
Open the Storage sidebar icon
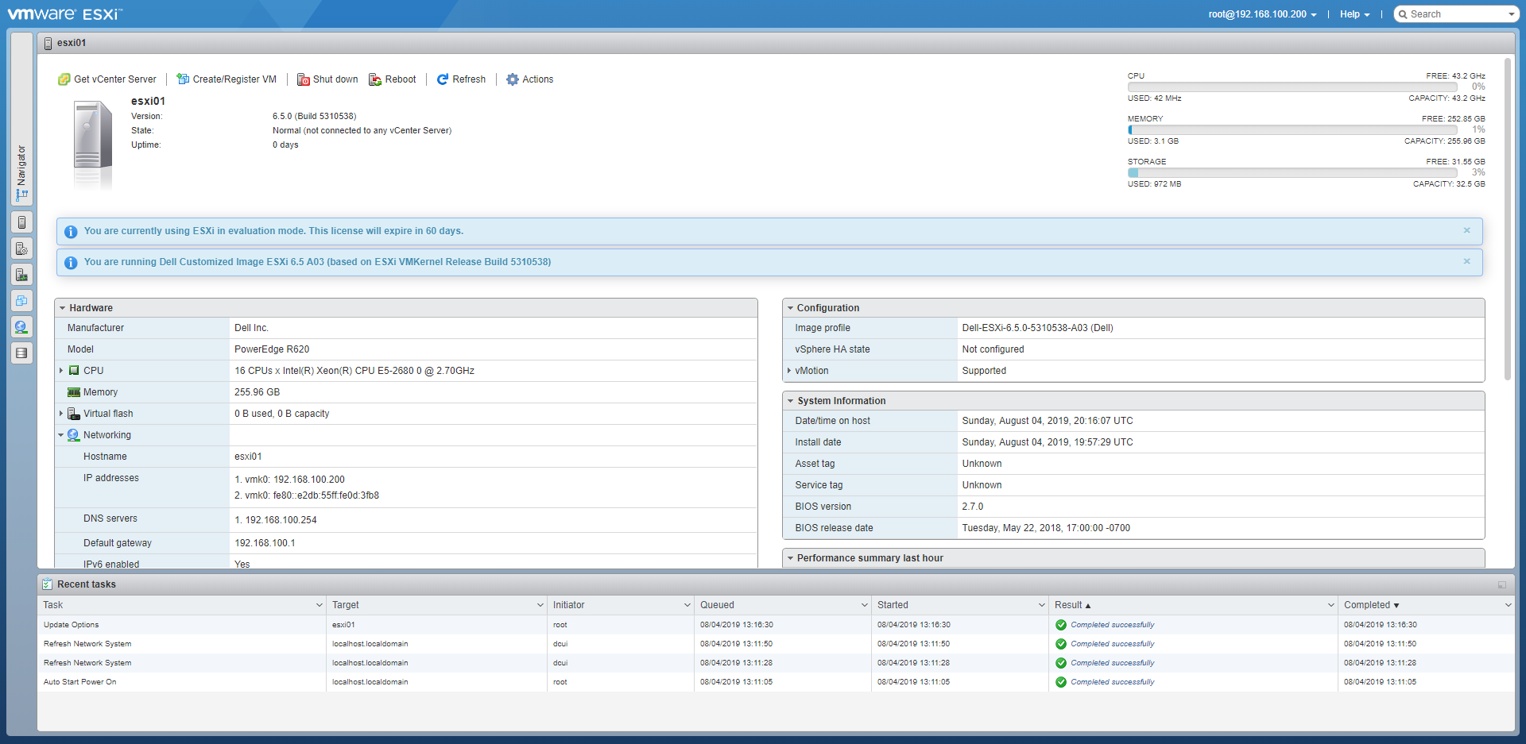pyautogui.click(x=21, y=353)
